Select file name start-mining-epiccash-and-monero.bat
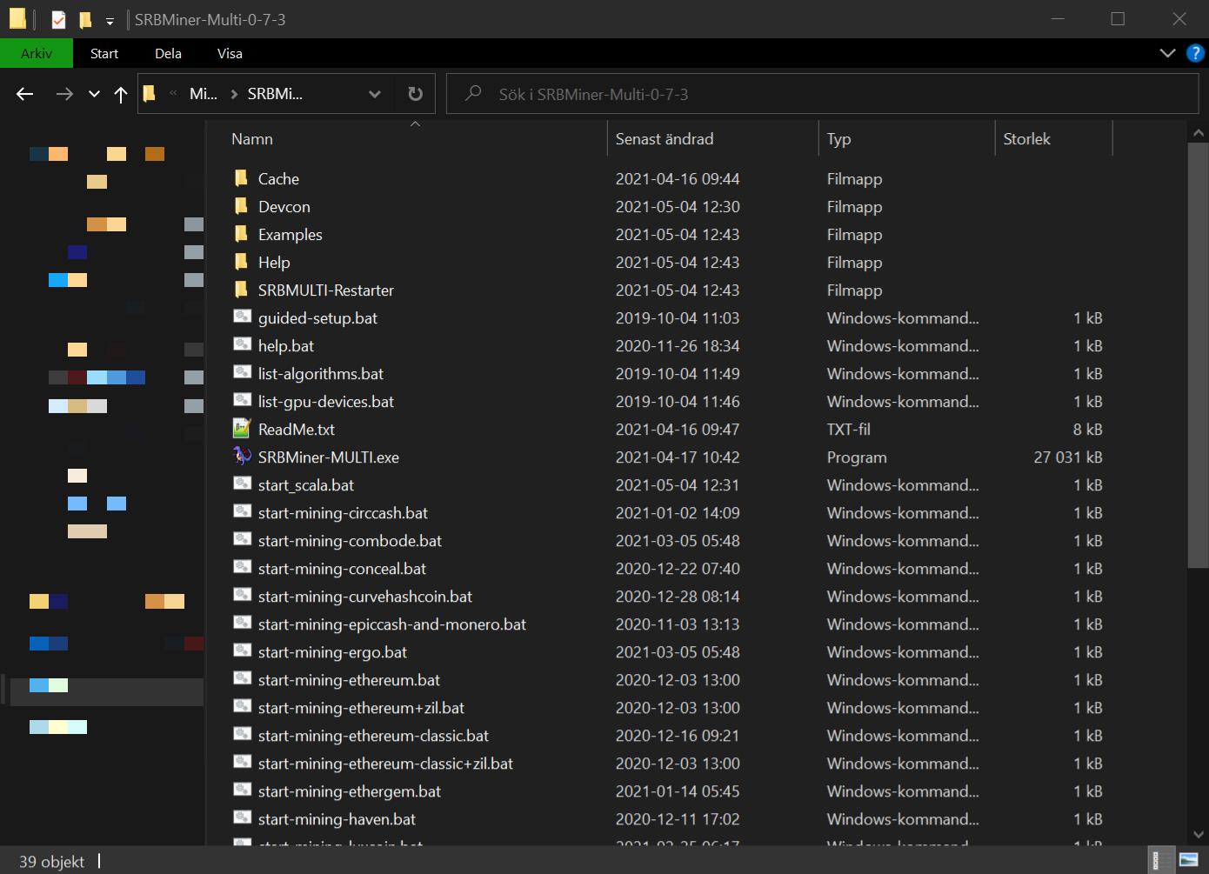1209x874 pixels. tap(392, 624)
